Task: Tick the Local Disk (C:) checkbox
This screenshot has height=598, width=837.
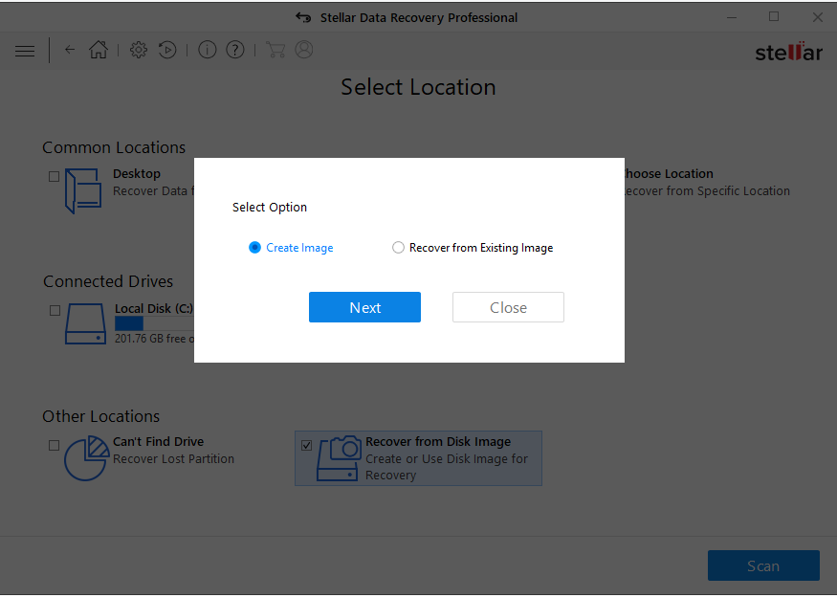Action: click(55, 310)
